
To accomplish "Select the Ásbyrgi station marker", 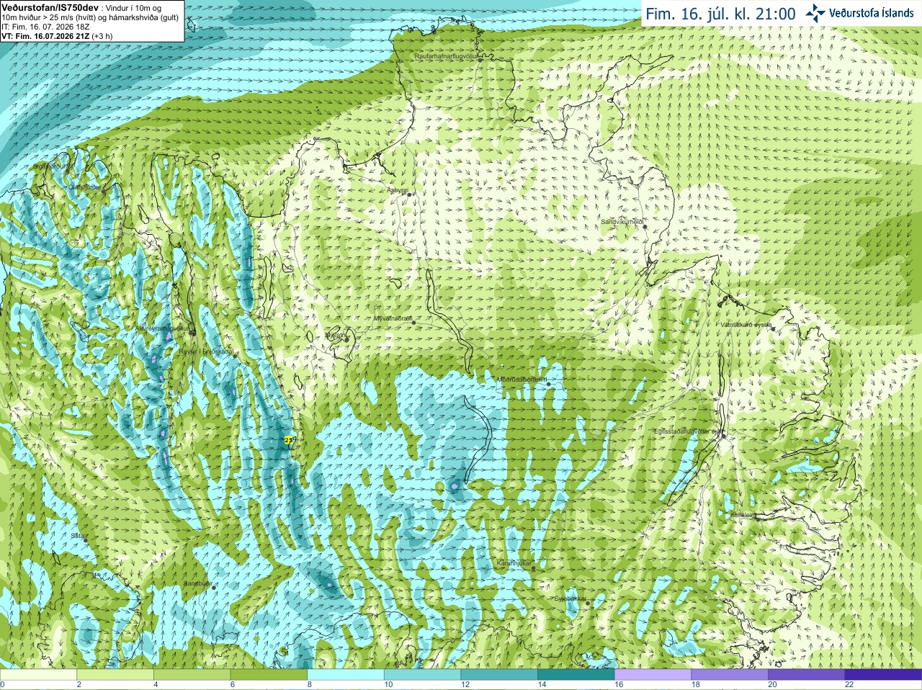I will (409, 195).
